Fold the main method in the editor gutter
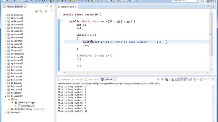 point(62,21)
